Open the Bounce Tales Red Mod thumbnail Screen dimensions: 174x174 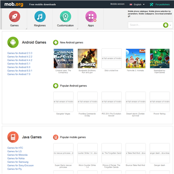tap(136, 153)
